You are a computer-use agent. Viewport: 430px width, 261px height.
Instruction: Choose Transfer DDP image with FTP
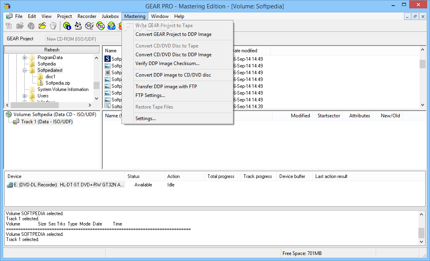[178, 87]
